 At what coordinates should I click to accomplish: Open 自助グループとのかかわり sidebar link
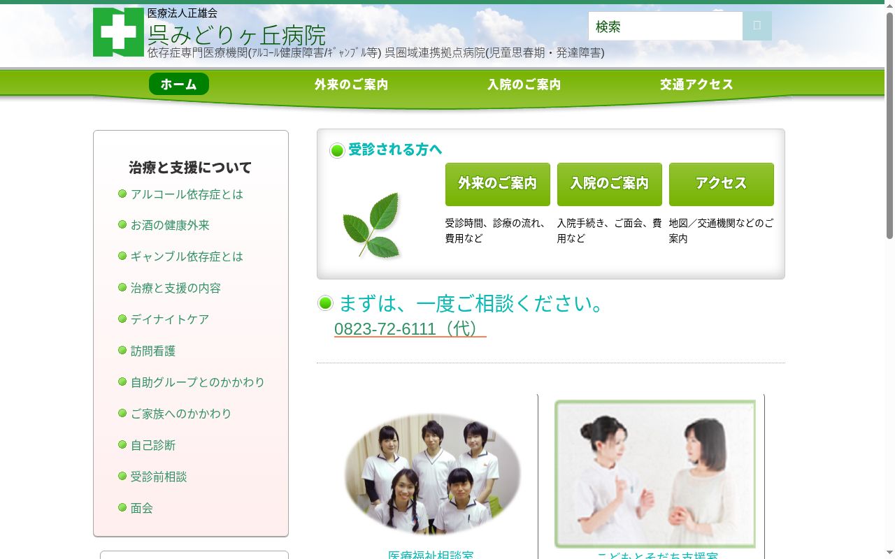click(x=198, y=382)
